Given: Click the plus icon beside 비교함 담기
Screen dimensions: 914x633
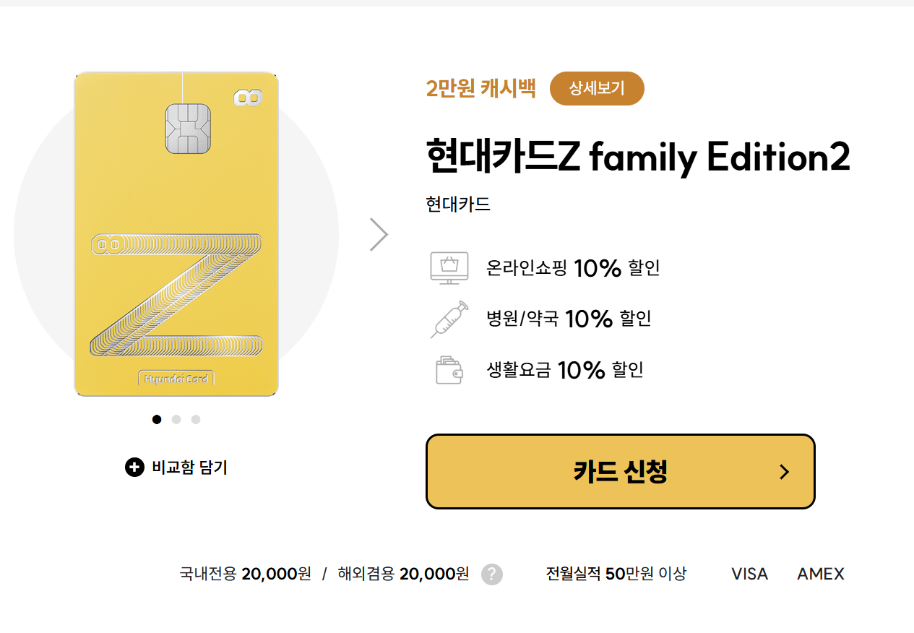Looking at the screenshot, I should pyautogui.click(x=134, y=468).
